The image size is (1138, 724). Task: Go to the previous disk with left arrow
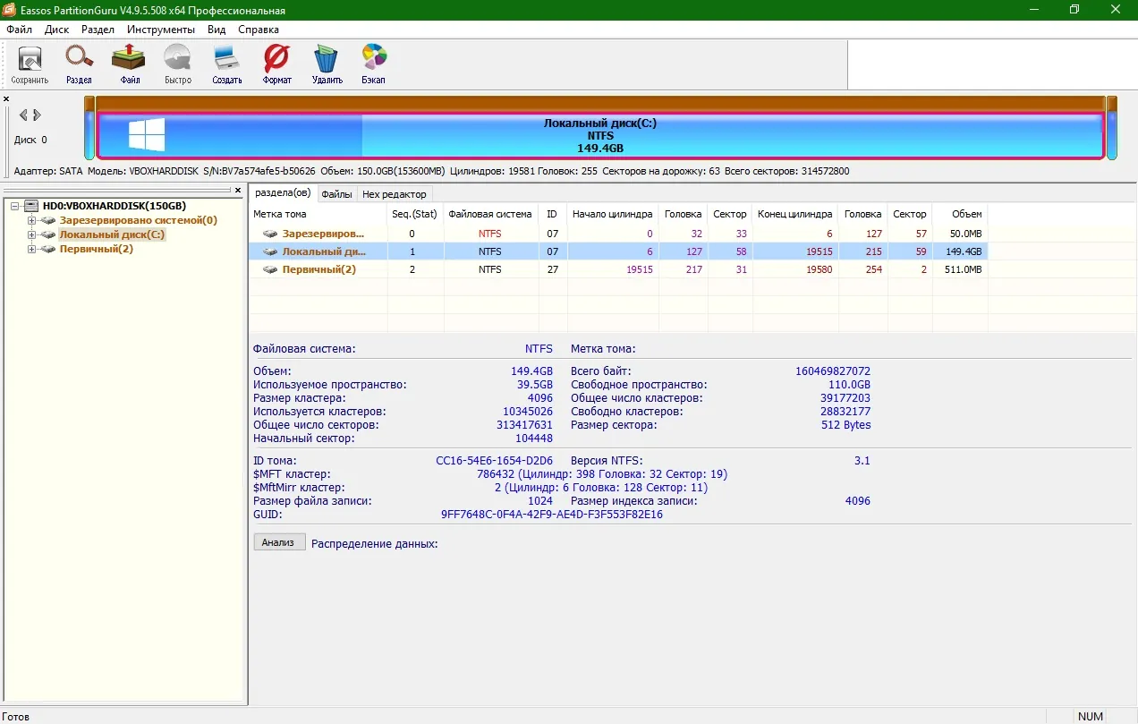pyautogui.click(x=23, y=115)
